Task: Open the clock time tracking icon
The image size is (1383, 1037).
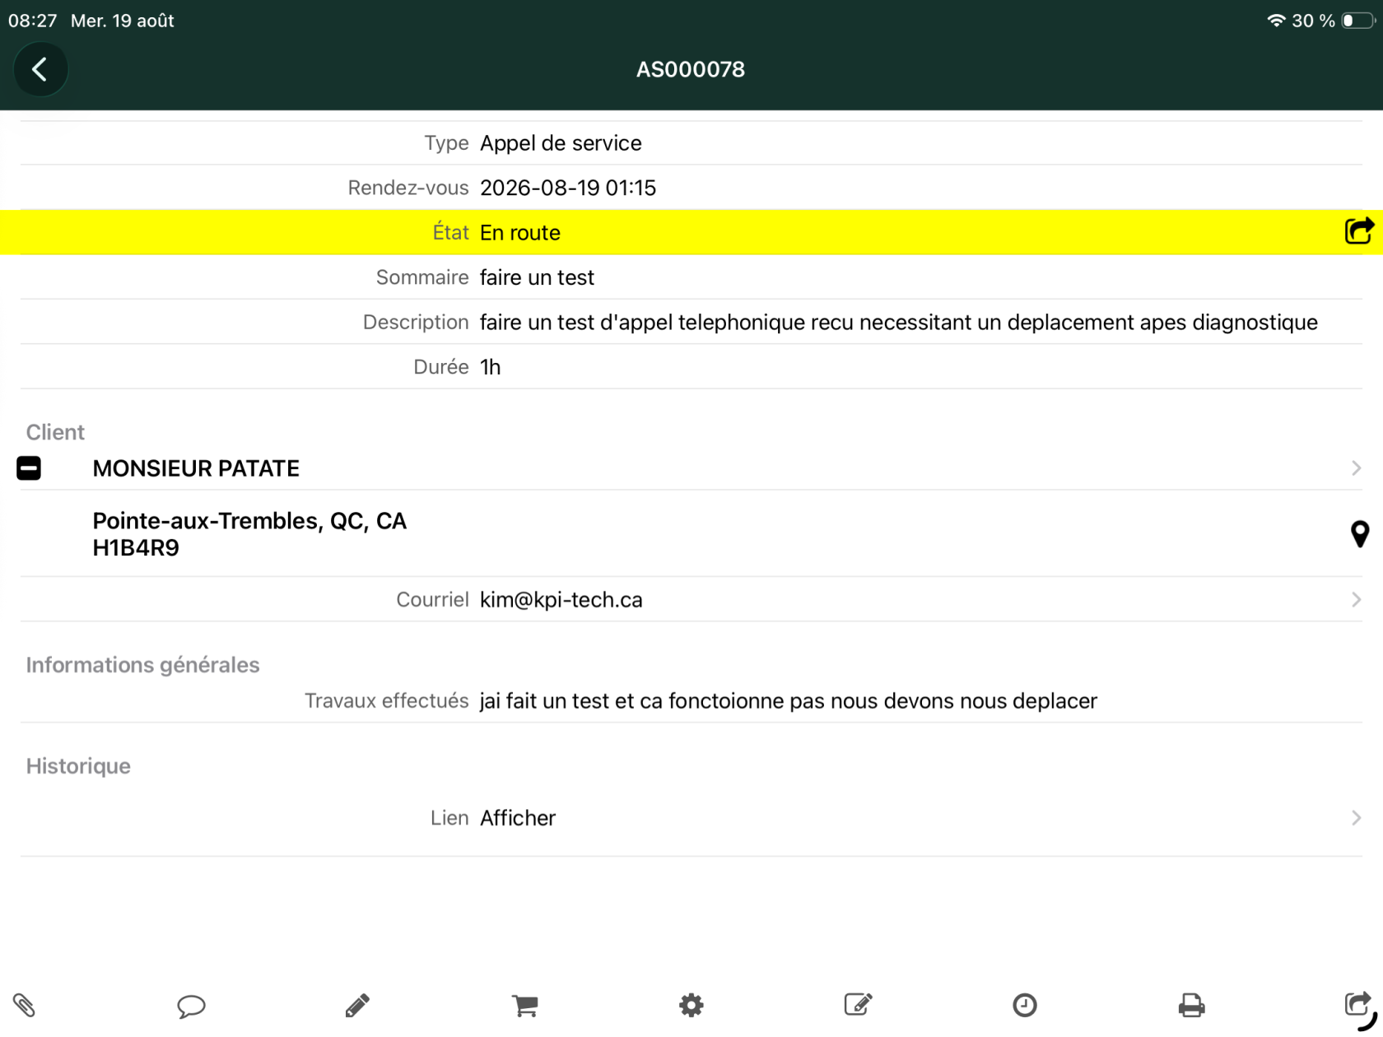Action: pos(1025,1005)
